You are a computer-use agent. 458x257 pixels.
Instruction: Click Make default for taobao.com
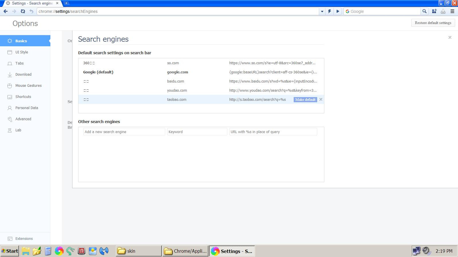point(305,100)
